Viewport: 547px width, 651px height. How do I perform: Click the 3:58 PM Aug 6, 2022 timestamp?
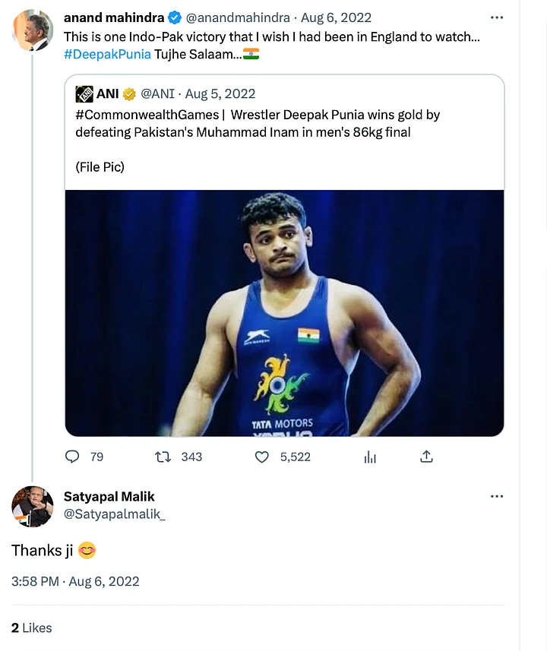coord(75,581)
